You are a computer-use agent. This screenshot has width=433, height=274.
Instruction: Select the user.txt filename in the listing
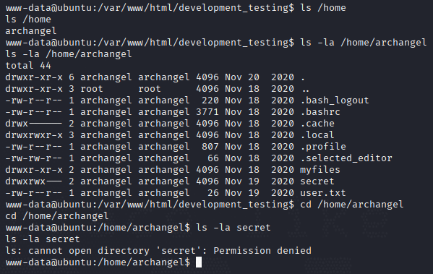click(323, 193)
